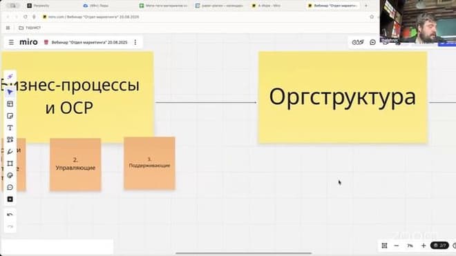The height and width of the screenshot is (256, 456).
Task: Open the frames counter 2/7 pill
Action: coord(439,246)
